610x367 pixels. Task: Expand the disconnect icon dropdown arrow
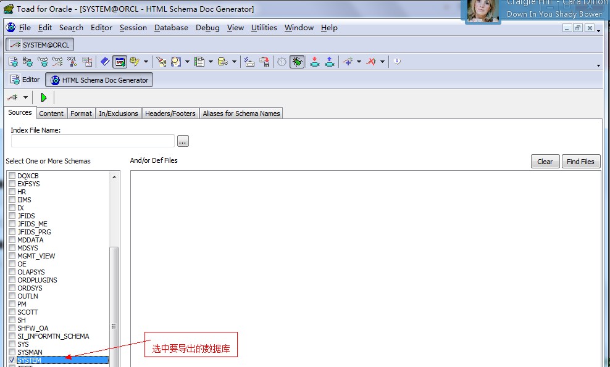click(x=382, y=62)
